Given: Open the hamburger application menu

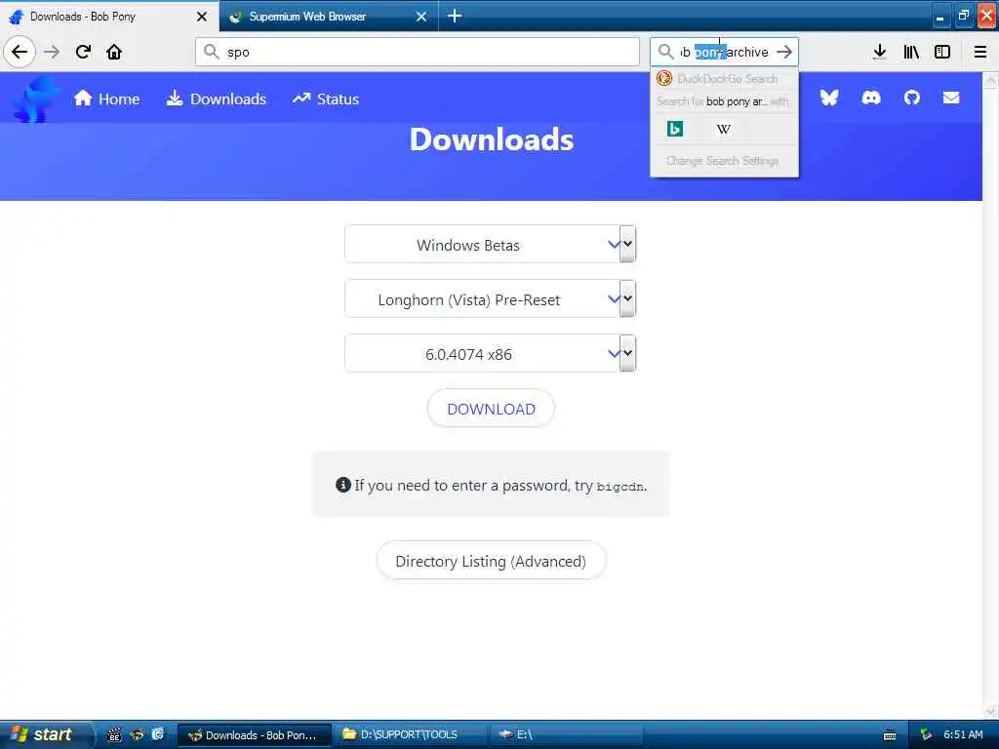Looking at the screenshot, I should click(x=980, y=52).
